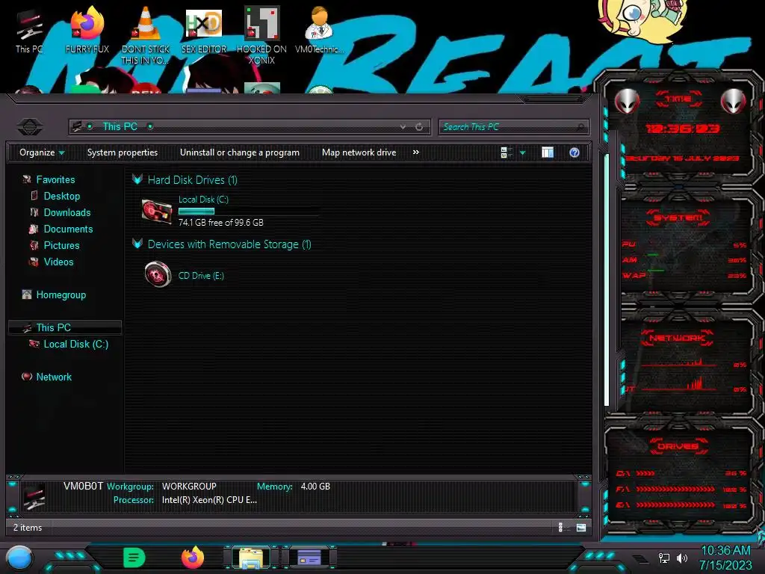Select the Local Disk (C:) drive icon
765x574 pixels.
coord(157,211)
